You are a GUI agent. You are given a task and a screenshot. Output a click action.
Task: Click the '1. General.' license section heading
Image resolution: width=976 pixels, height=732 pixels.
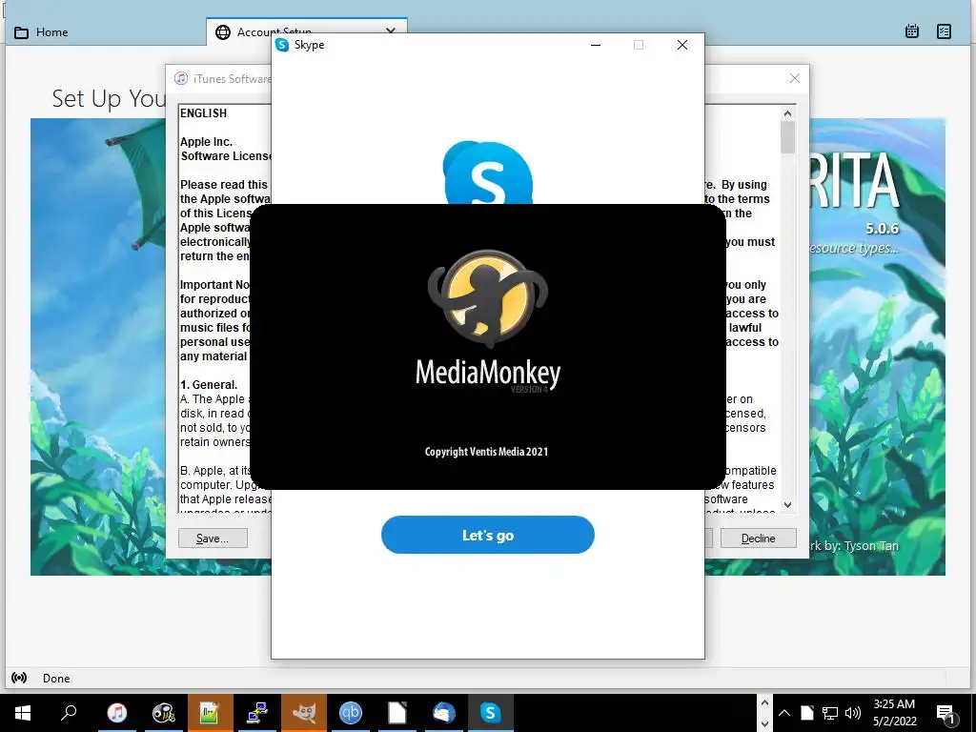pos(209,385)
